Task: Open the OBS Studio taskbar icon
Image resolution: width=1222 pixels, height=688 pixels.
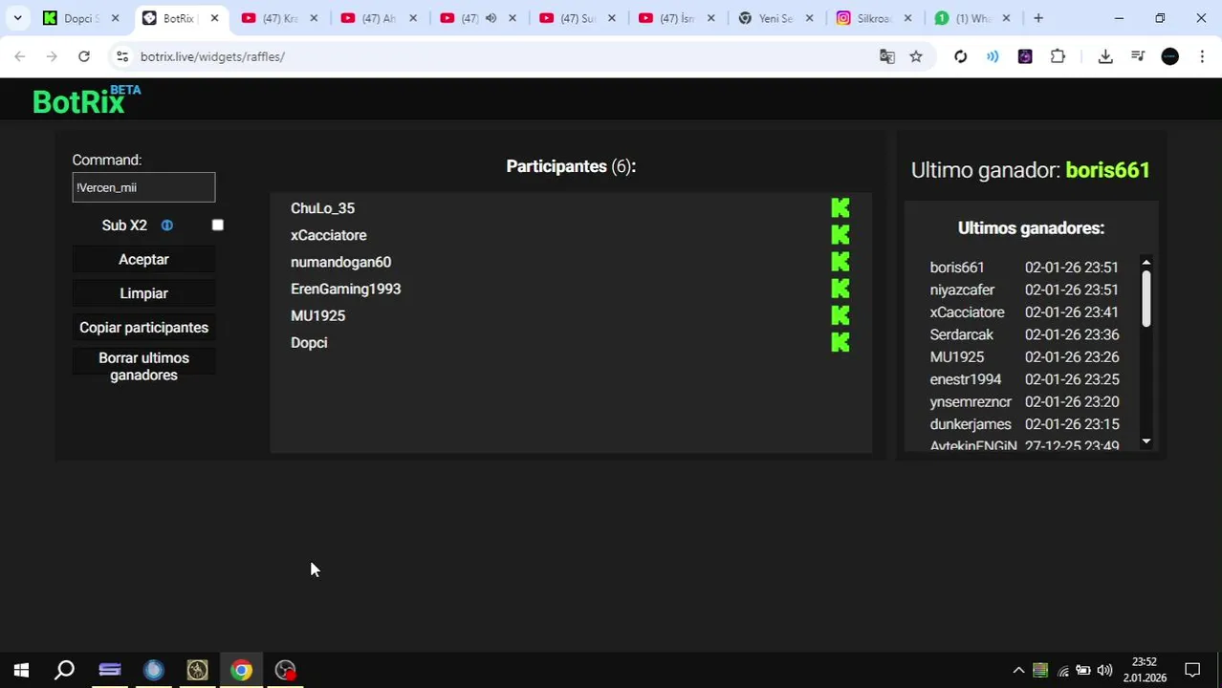Action: tap(285, 670)
